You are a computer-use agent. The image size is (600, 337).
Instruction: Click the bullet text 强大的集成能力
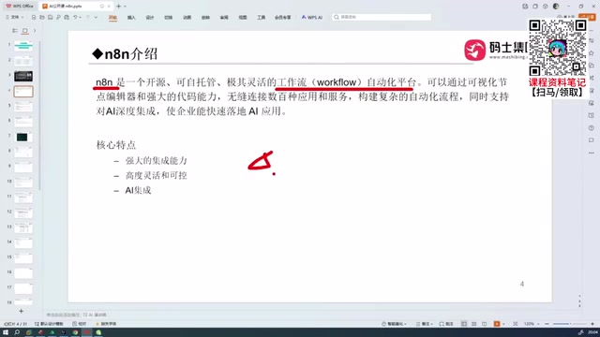coord(157,160)
